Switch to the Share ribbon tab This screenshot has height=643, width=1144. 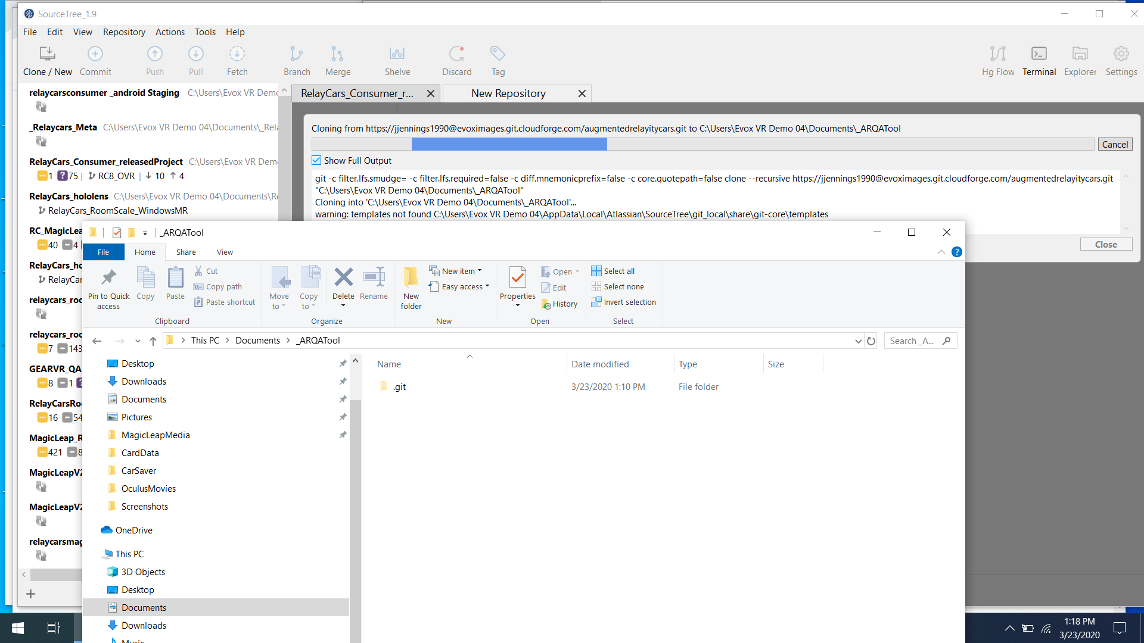186,252
